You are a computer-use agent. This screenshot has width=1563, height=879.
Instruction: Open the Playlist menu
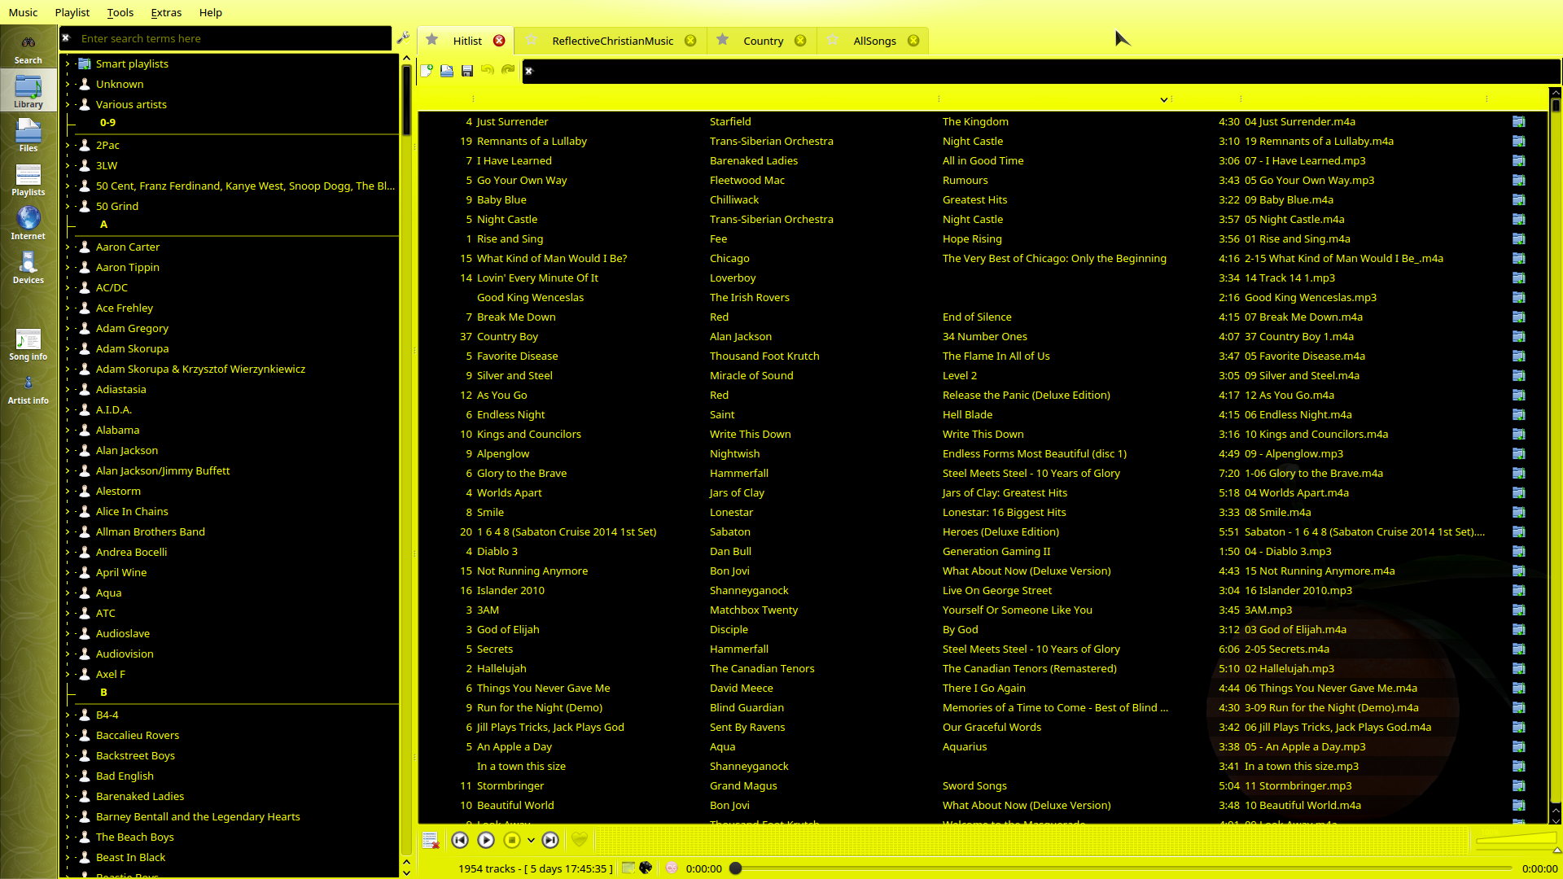[72, 12]
